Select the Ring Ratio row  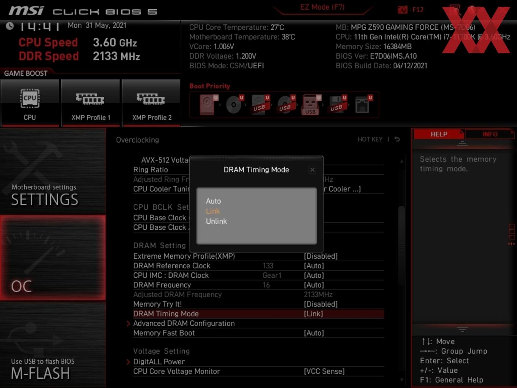pyautogui.click(x=151, y=170)
